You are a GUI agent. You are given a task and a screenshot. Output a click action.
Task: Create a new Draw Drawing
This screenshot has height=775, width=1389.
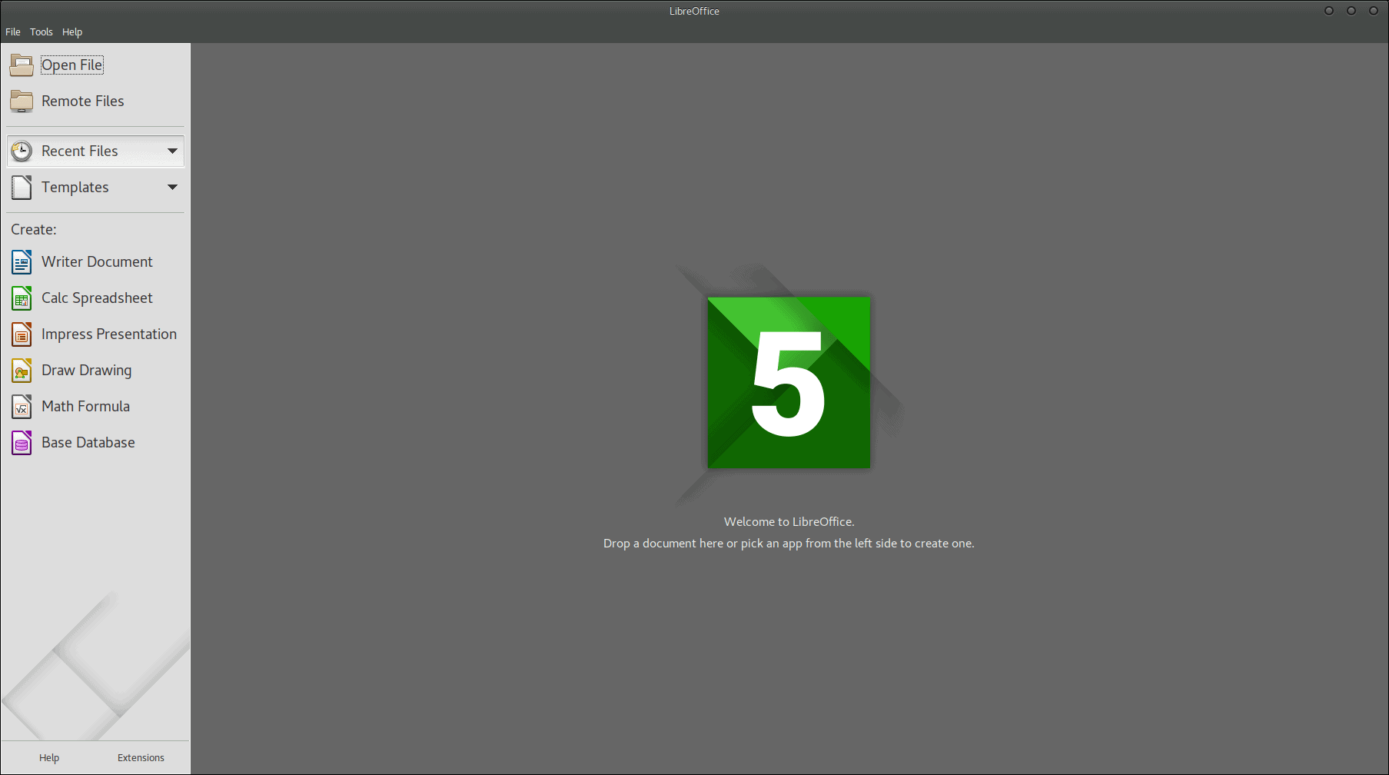[86, 370]
